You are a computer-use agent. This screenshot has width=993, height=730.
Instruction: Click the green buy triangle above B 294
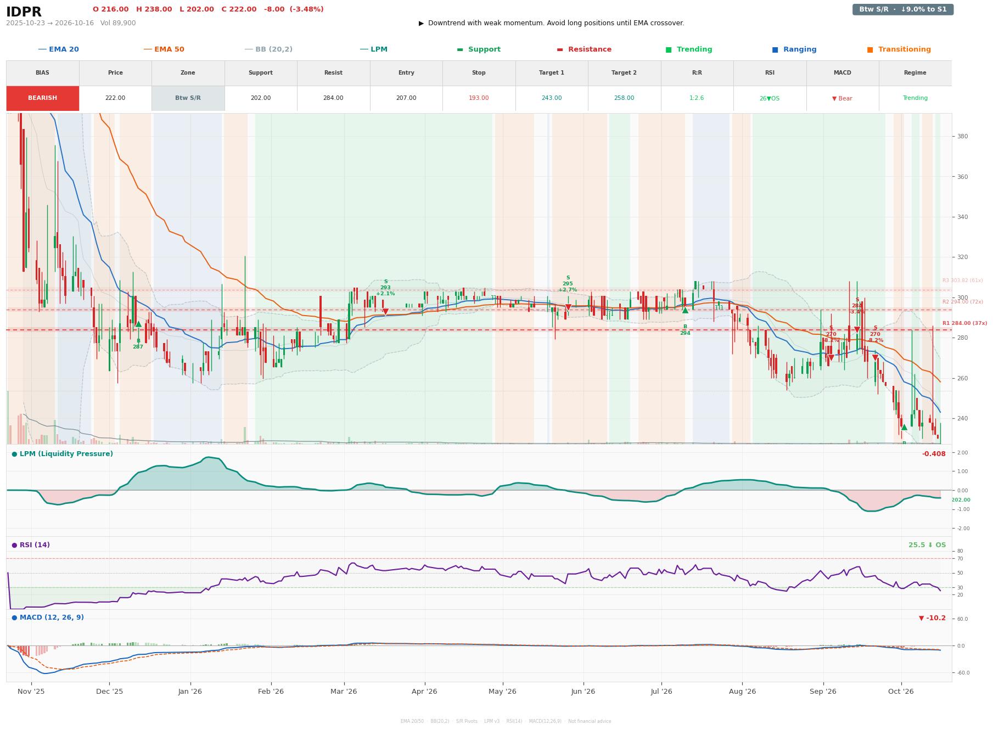[685, 310]
